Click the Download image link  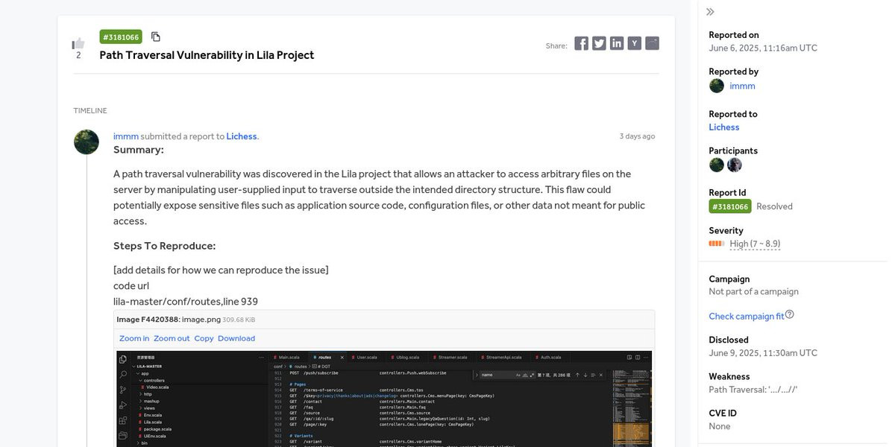pos(236,338)
